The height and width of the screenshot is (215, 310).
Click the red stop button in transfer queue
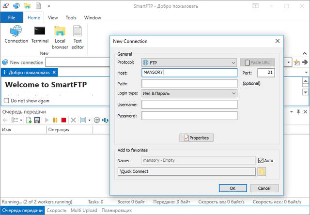pos(63,120)
